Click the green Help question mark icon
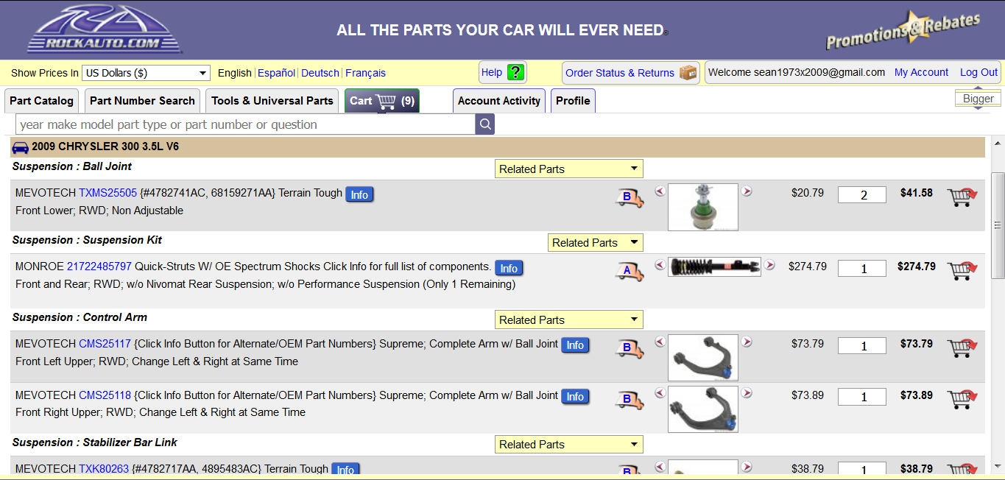Viewport: 1005px width, 480px height. click(x=515, y=72)
